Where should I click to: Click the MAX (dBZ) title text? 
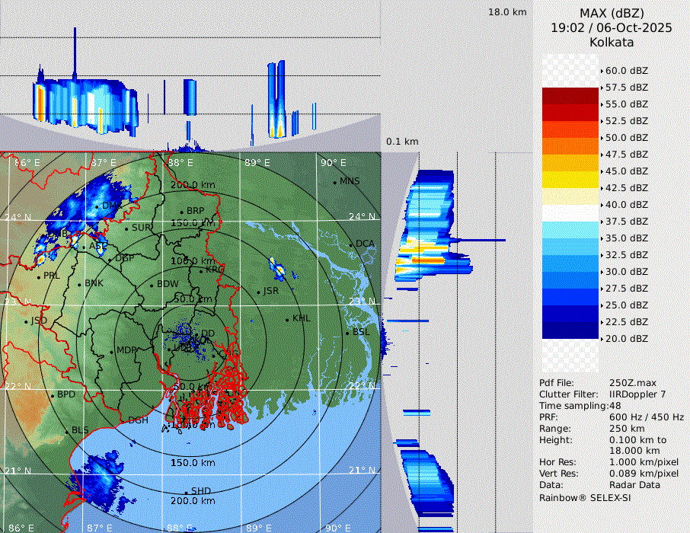click(612, 13)
